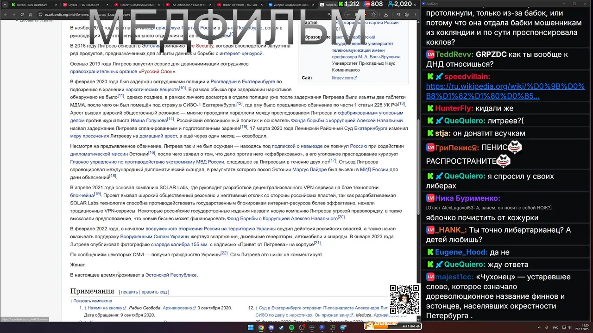The width and height of the screenshot is (593, 333).
Task: Open Telegram from the taskbar
Action: pos(343,327)
